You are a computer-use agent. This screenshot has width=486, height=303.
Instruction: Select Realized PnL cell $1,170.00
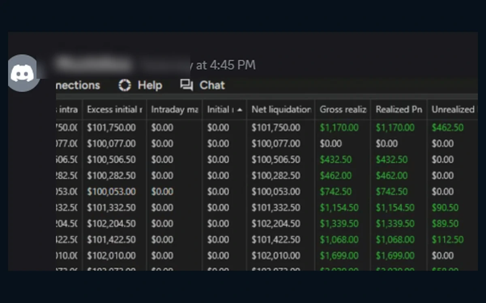tap(395, 128)
